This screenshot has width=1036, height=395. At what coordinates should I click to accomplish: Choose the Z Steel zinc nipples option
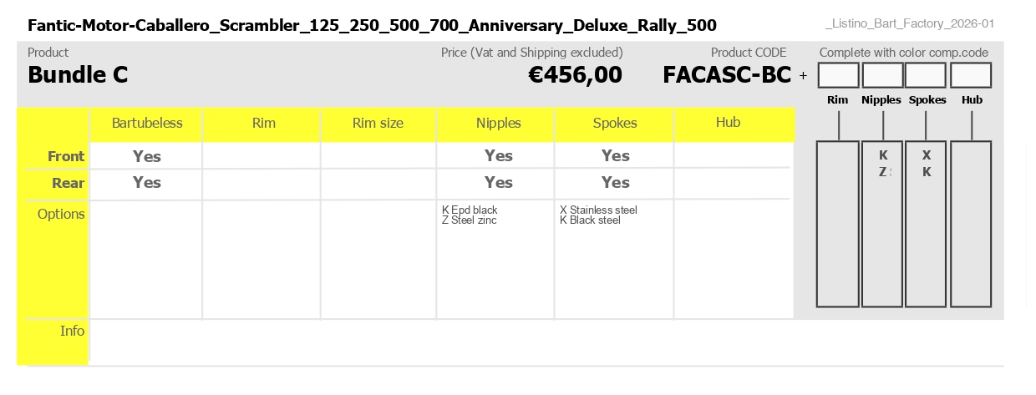click(469, 220)
